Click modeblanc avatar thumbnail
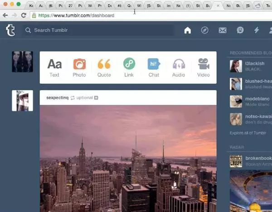The height and width of the screenshot is (212, 272). coord(236,102)
